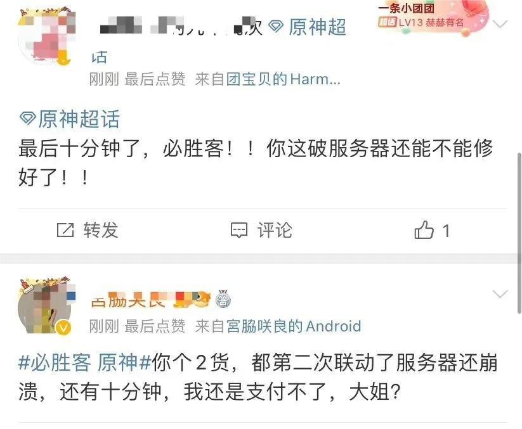Tap the LV13 赫赫有名 level badge
The height and width of the screenshot is (429, 522).
(x=421, y=23)
